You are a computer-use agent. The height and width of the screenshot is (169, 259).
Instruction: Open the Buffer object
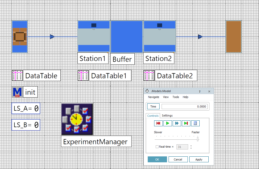[x=126, y=36]
